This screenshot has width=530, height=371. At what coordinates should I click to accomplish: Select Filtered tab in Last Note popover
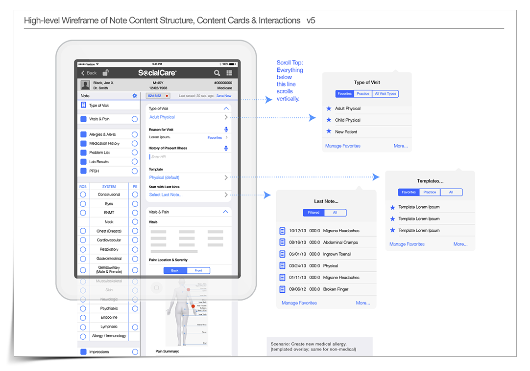pyautogui.click(x=313, y=213)
